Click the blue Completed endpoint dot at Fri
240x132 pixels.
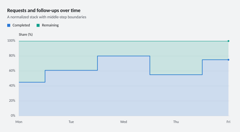pyautogui.click(x=228, y=60)
